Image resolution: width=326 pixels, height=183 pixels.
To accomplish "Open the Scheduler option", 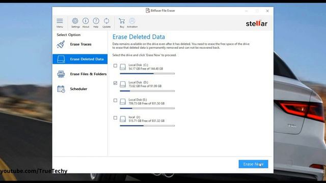I will [80, 89].
